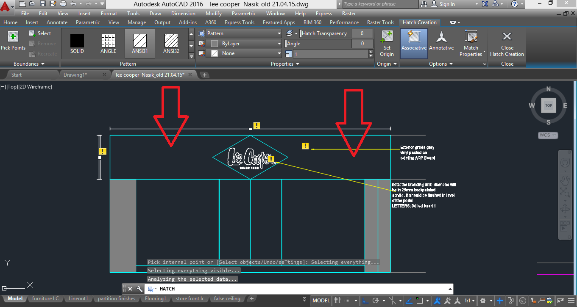This screenshot has height=307, width=577.
Task: Click the Pick Points boundary tool
Action: [13, 41]
